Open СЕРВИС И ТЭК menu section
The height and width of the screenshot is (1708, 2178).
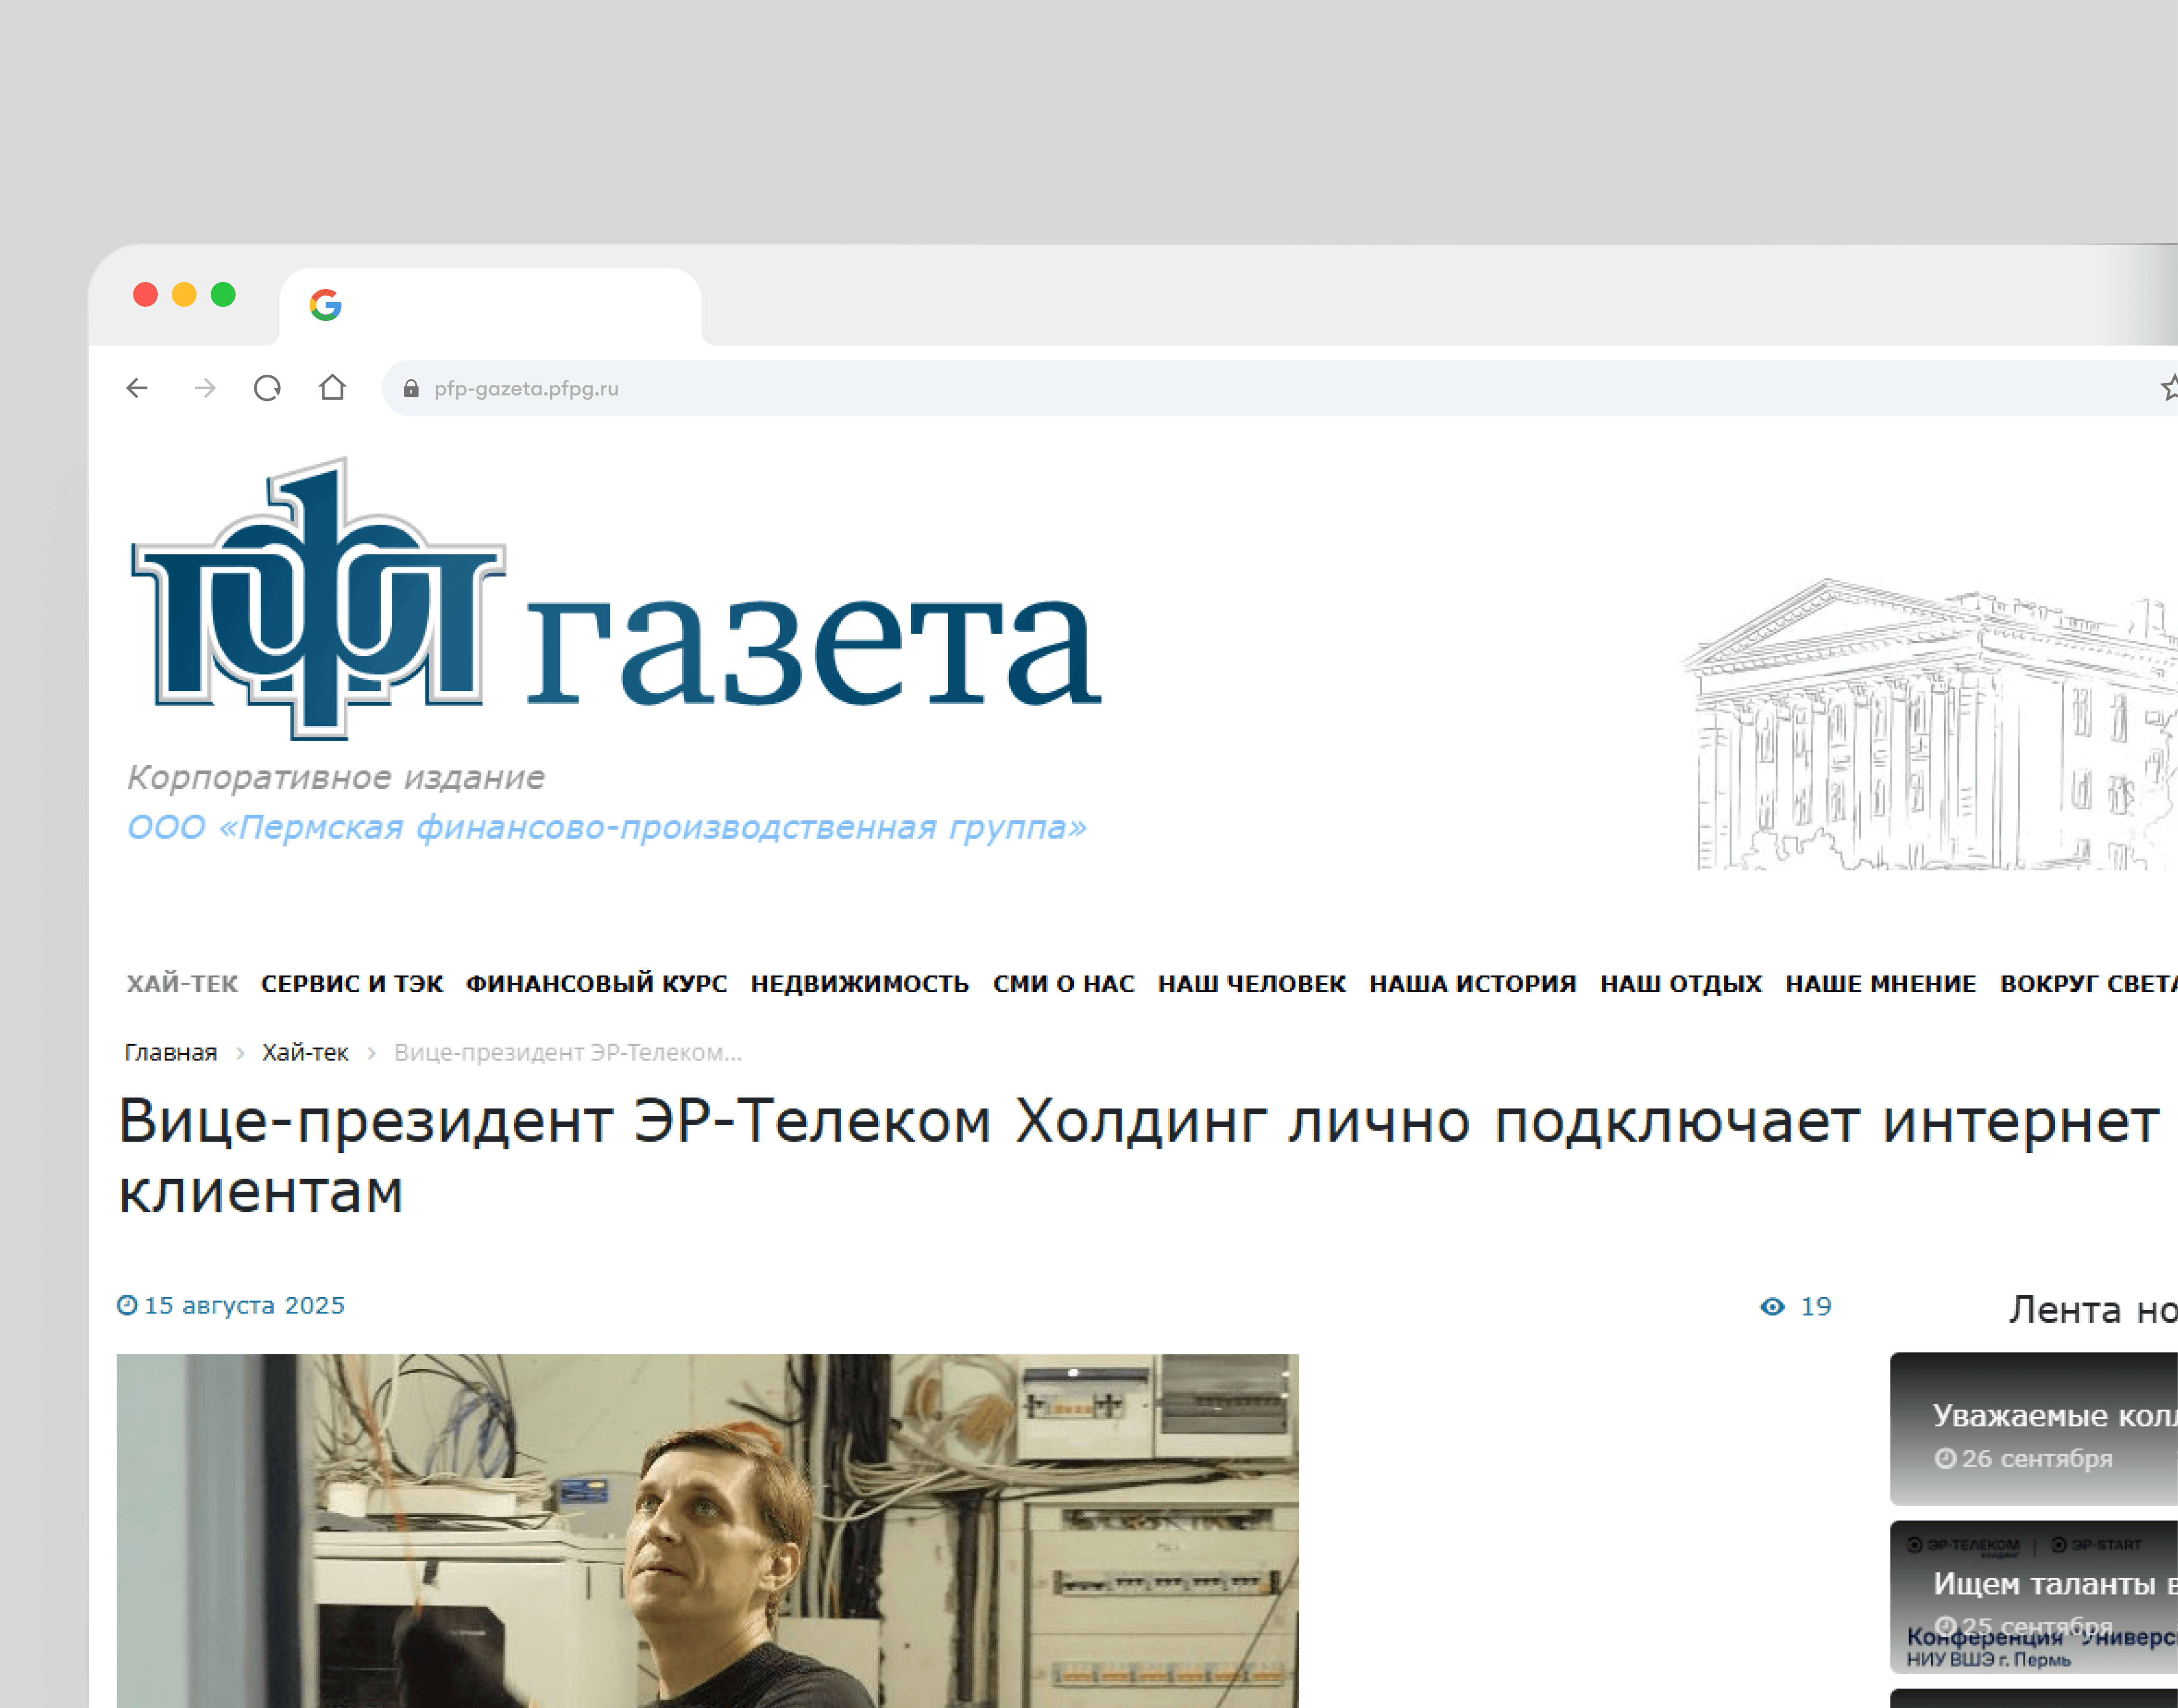352,984
